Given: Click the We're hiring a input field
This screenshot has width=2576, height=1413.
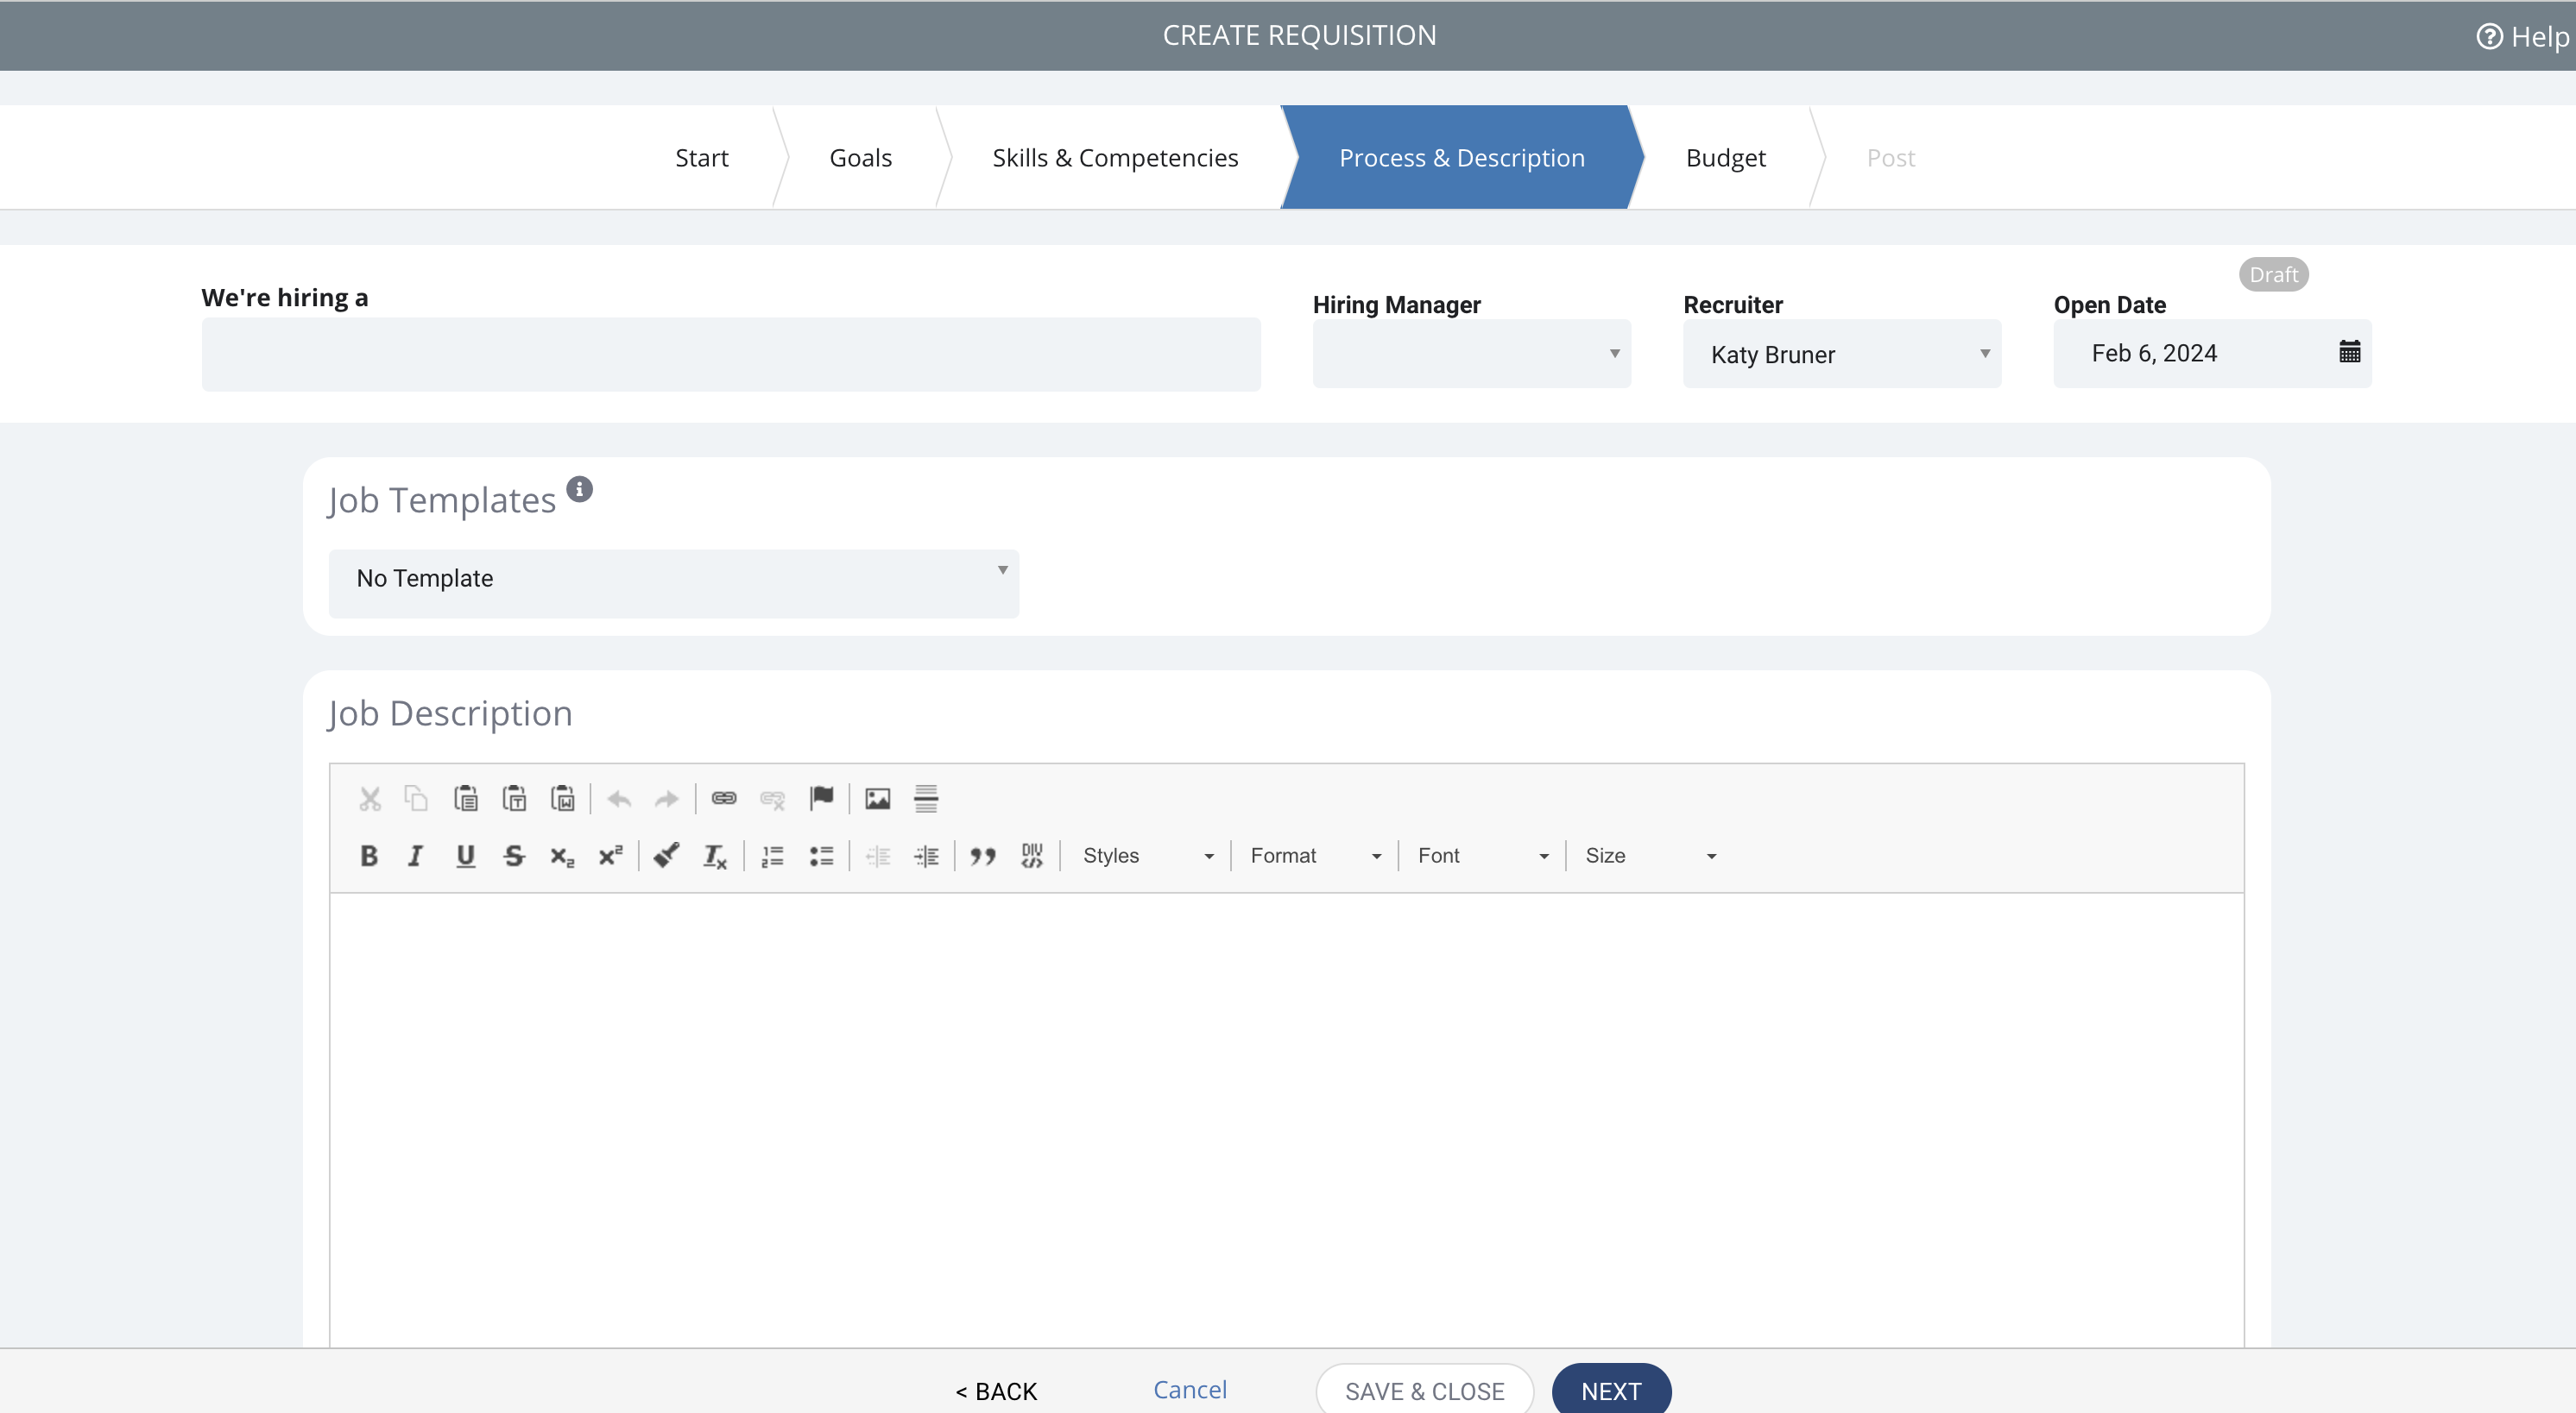Looking at the screenshot, I should tap(731, 355).
